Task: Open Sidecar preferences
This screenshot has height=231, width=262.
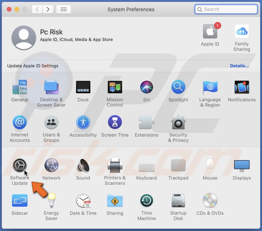Action: tap(20, 200)
